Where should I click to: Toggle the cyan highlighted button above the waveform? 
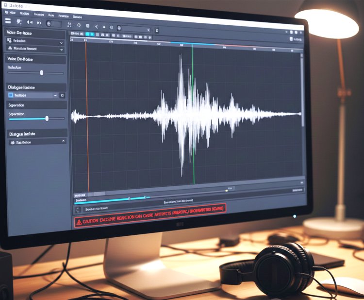click(x=88, y=34)
